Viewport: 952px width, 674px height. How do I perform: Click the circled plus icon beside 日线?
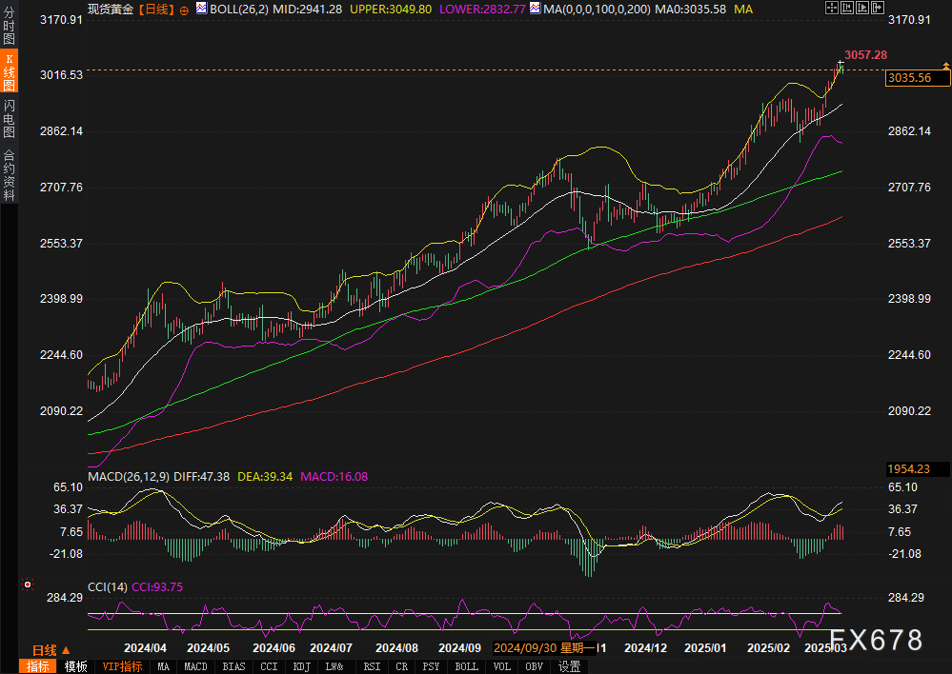[x=185, y=10]
